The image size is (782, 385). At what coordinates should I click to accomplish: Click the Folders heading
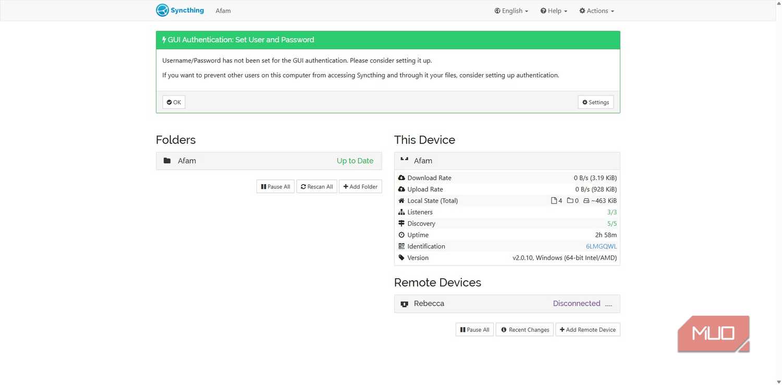coord(176,140)
